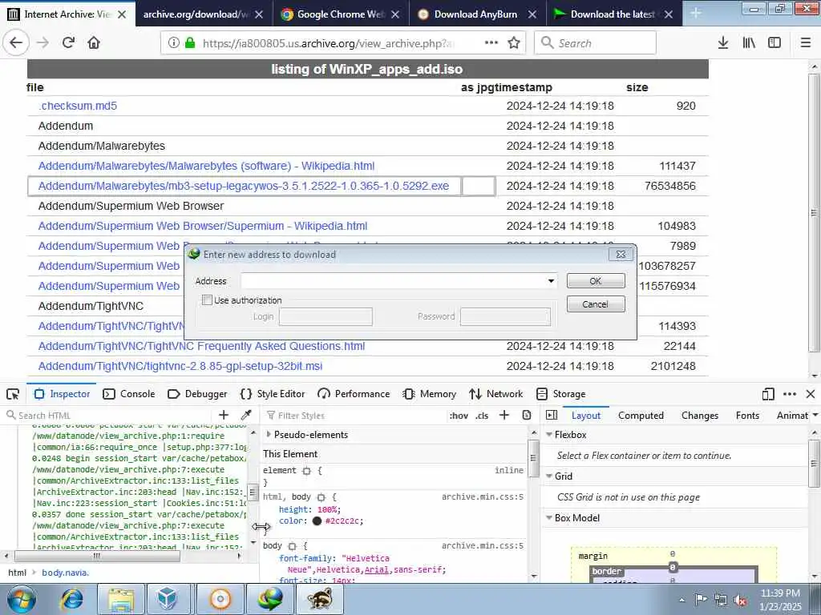Open page actions three-dot menu in URL bar
The image size is (821, 615).
tap(491, 43)
